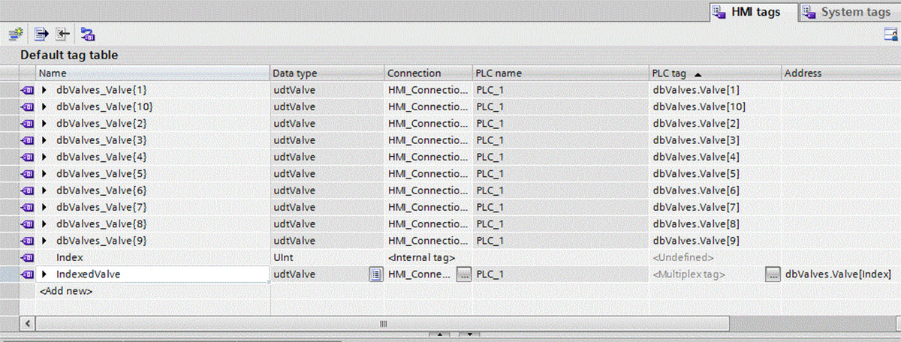This screenshot has width=901, height=342.
Task: Click the <Undefined> PLC tag cell
Action: [x=716, y=257]
